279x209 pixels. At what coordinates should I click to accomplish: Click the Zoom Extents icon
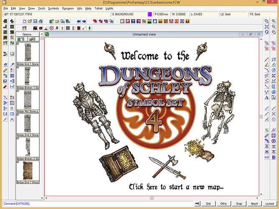click(x=266, y=26)
